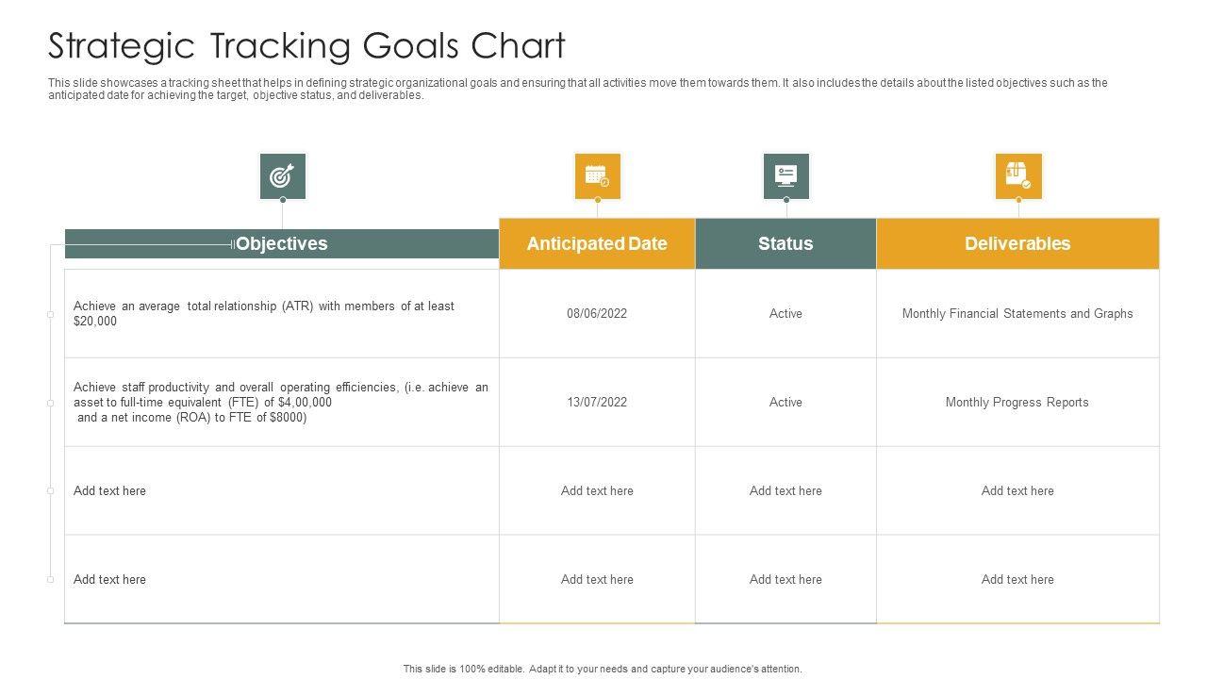
Task: Click the target objectives icon
Action: point(282,176)
